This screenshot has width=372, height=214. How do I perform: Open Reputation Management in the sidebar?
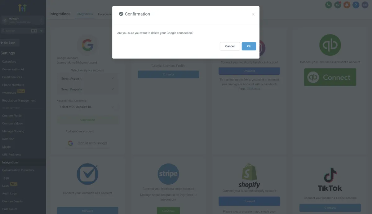click(19, 101)
